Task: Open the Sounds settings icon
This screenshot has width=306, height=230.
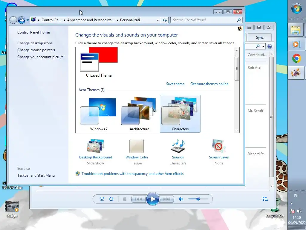Action: [178, 146]
